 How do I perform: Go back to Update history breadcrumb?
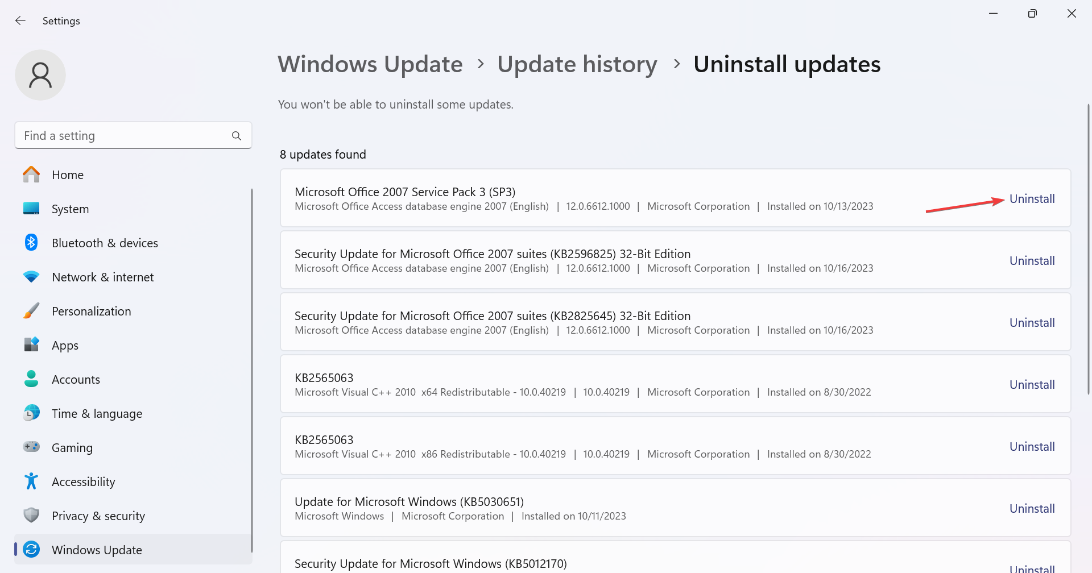coord(577,64)
